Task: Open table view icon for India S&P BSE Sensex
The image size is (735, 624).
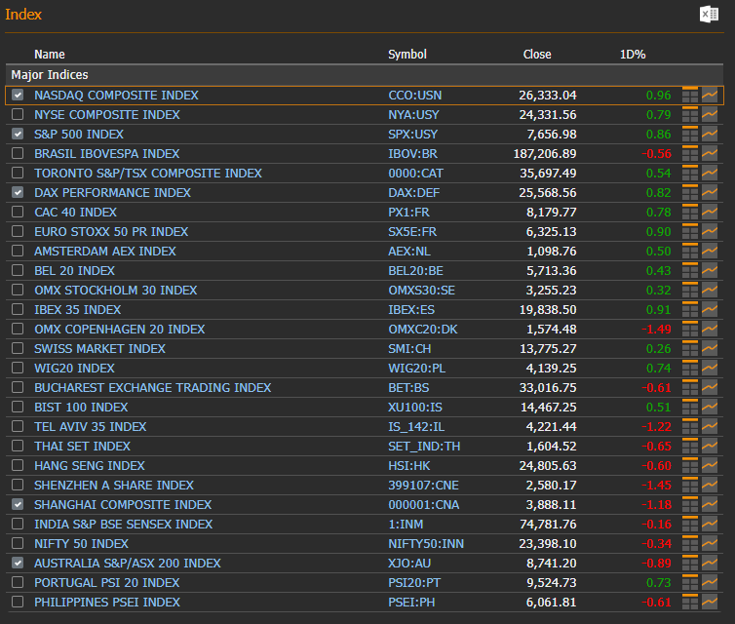Action: [690, 525]
